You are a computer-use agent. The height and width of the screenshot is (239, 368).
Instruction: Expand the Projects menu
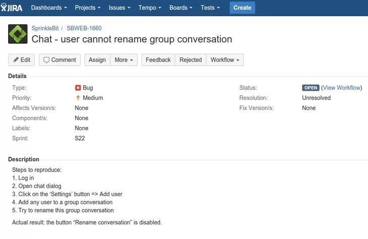(87, 8)
